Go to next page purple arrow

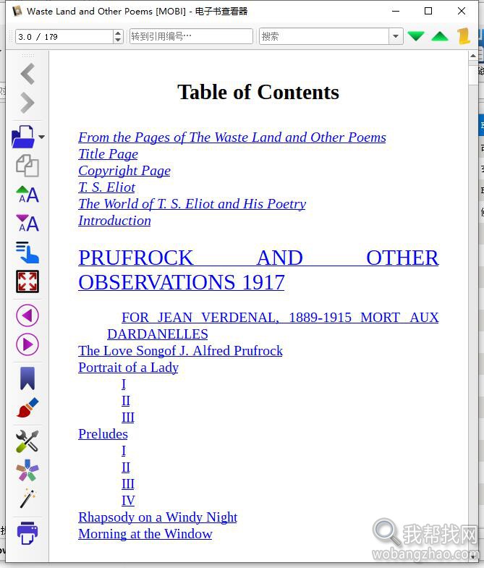[x=27, y=344]
